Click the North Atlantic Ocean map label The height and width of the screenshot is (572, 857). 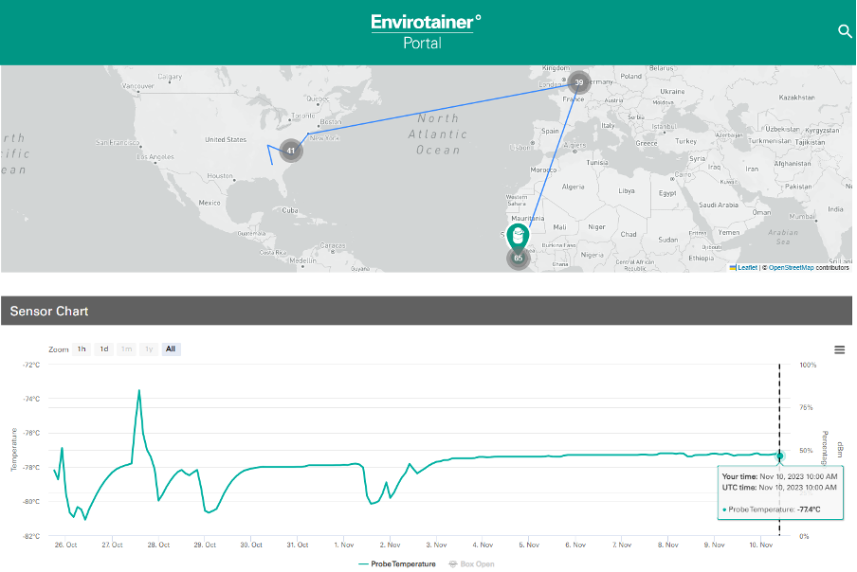(438, 134)
